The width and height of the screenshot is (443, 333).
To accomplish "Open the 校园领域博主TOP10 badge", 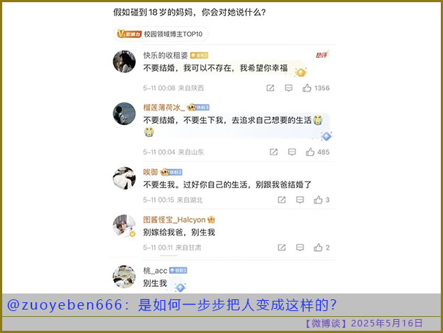I will point(161,34).
